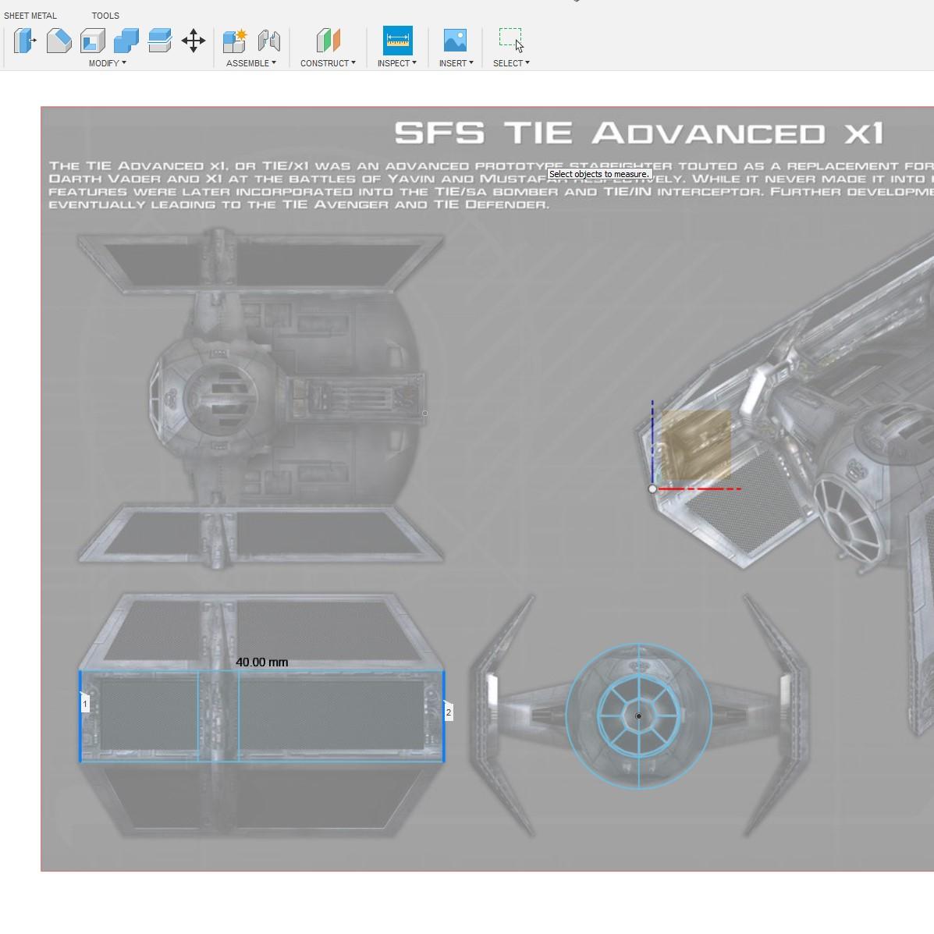Viewport: 934px width, 934px height.
Task: Expand the MODIFY dropdown
Action: (108, 63)
